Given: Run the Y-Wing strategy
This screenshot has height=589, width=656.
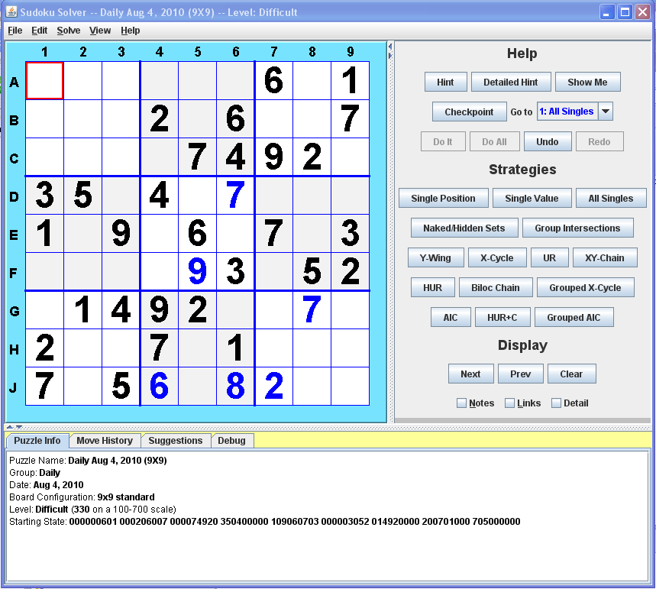Looking at the screenshot, I should pos(435,257).
